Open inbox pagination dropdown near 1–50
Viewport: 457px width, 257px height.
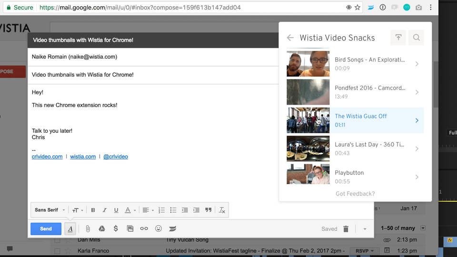click(x=423, y=228)
